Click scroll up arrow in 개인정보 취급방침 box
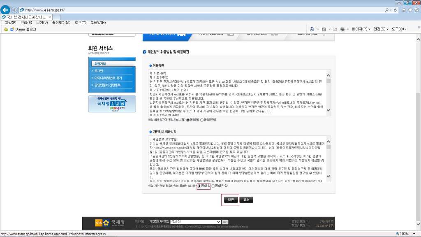 point(328,142)
